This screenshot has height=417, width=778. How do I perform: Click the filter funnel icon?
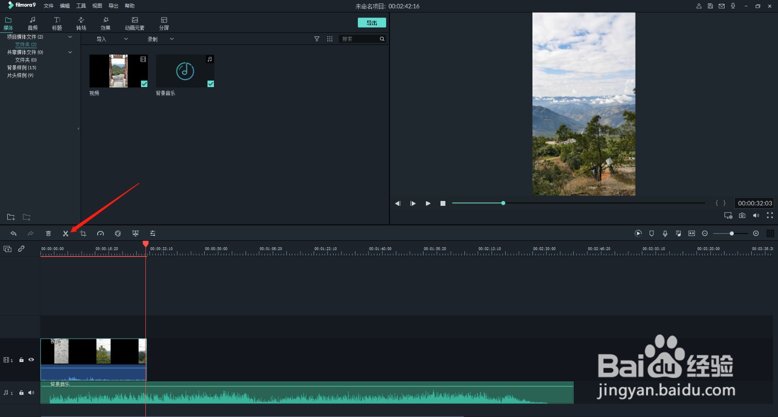(317, 39)
